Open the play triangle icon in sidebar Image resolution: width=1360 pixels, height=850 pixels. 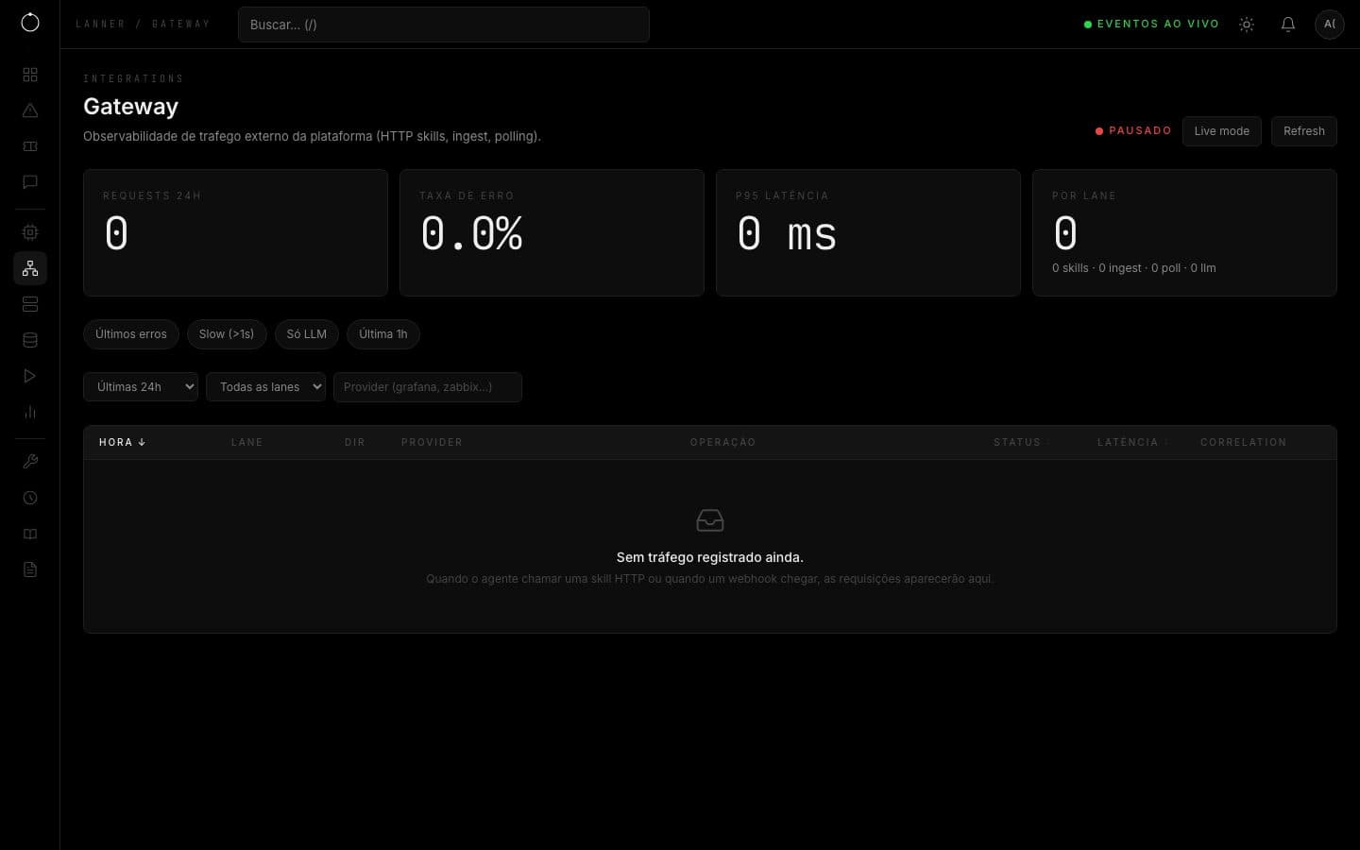pyautogui.click(x=30, y=376)
